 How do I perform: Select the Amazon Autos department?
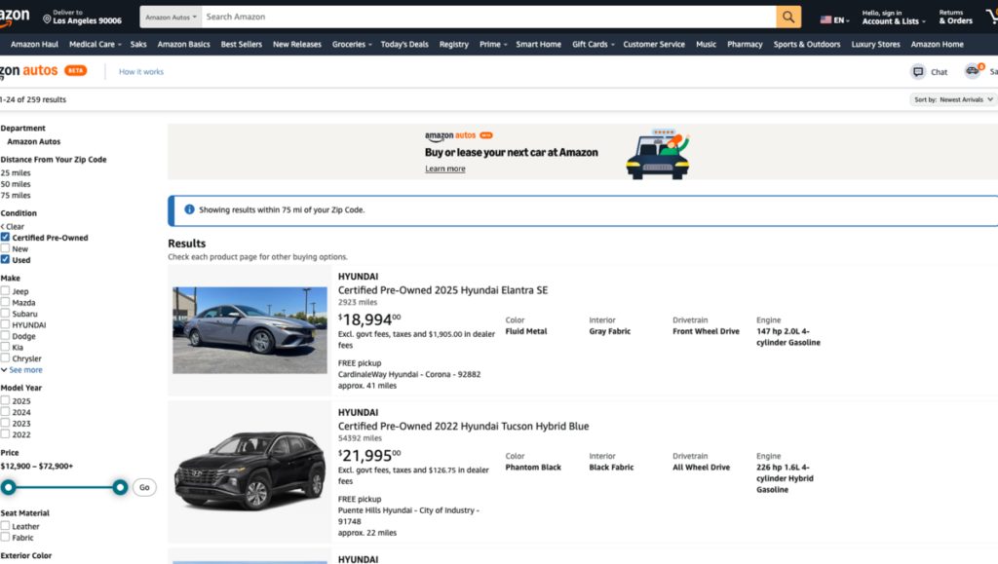coord(34,142)
